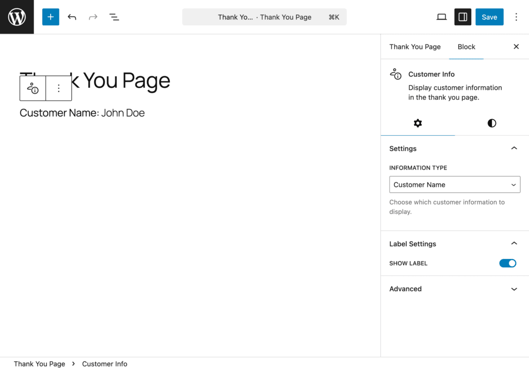Expand the Advanced section
This screenshot has height=370, width=529.
514,289
